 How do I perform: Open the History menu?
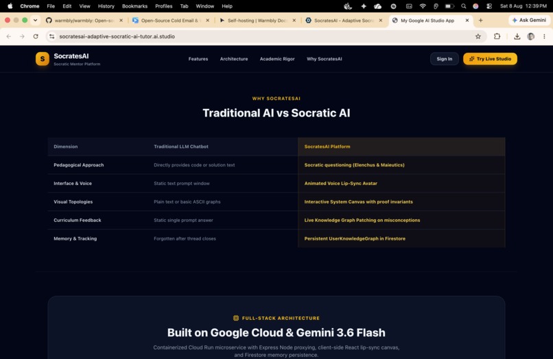tap(106, 6)
